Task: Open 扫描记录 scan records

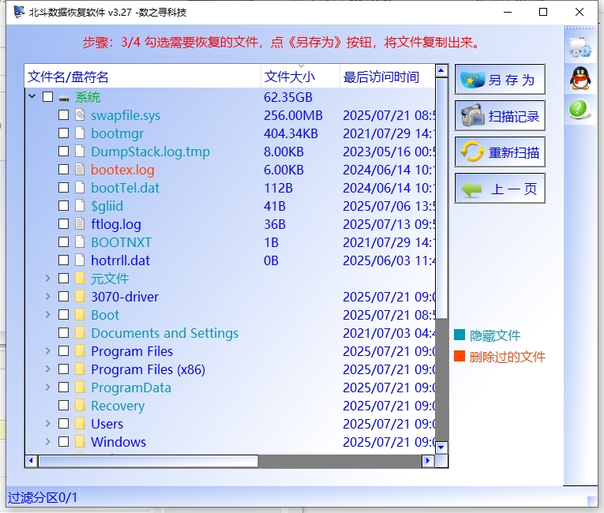Action: coord(500,115)
